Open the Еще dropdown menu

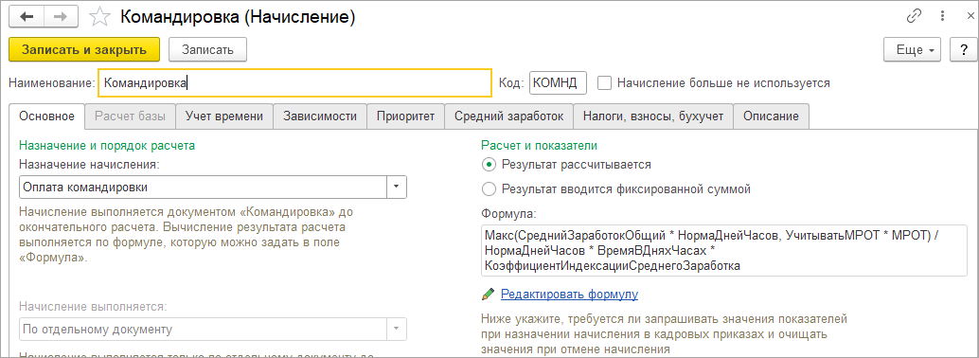pos(912,50)
